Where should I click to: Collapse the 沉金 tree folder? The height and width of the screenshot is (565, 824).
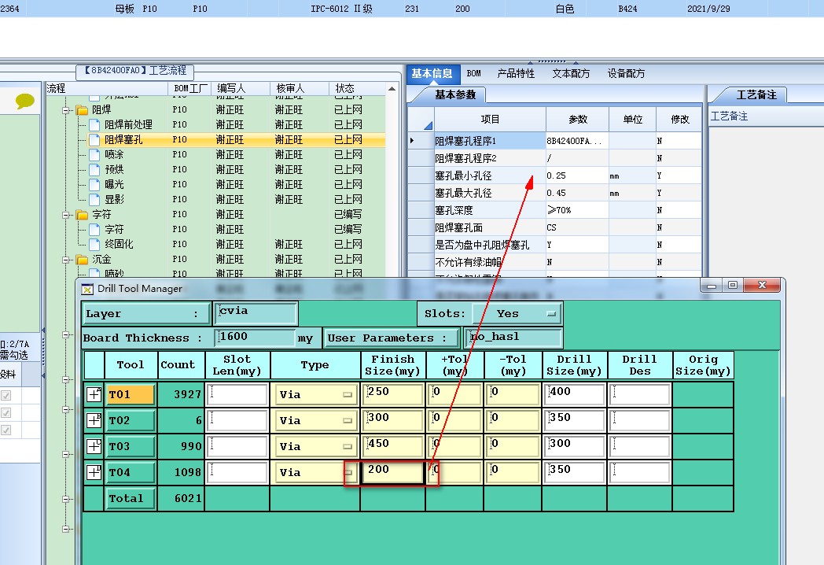(66, 260)
